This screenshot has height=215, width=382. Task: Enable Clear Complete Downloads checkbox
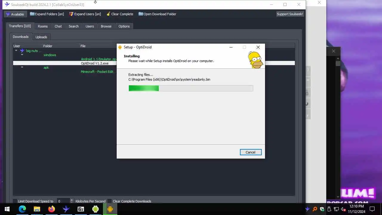coord(110,201)
